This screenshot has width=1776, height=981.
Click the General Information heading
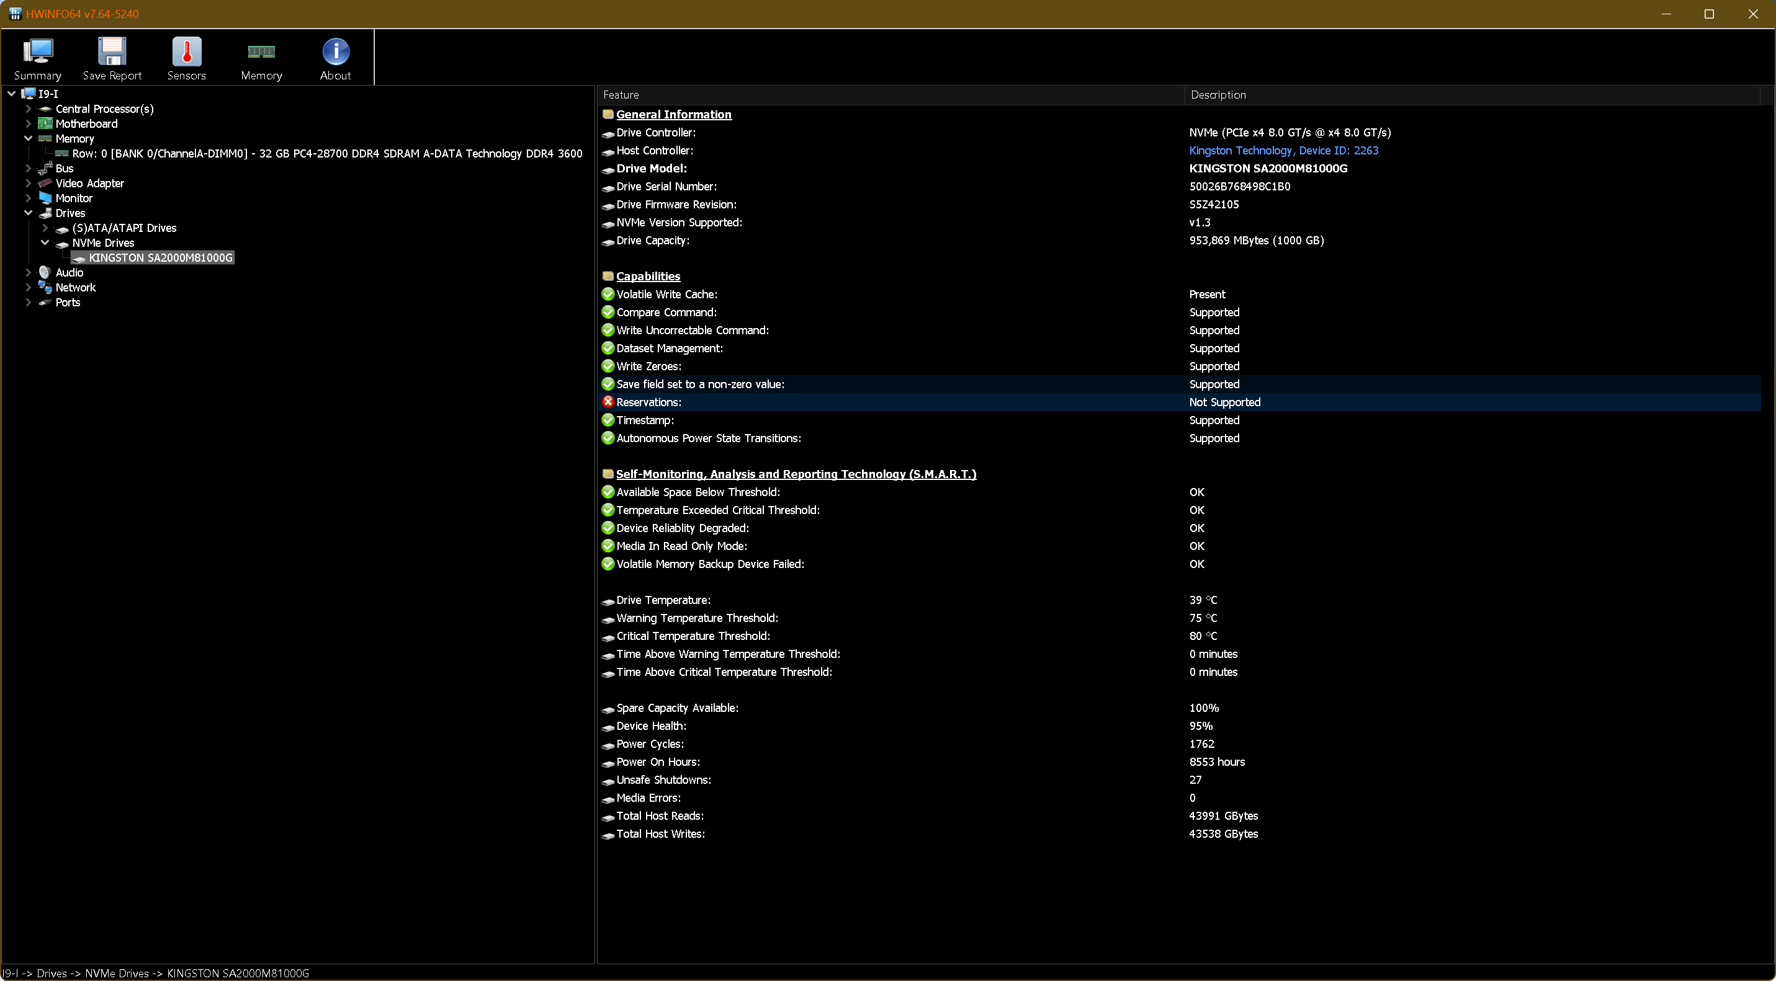[673, 114]
